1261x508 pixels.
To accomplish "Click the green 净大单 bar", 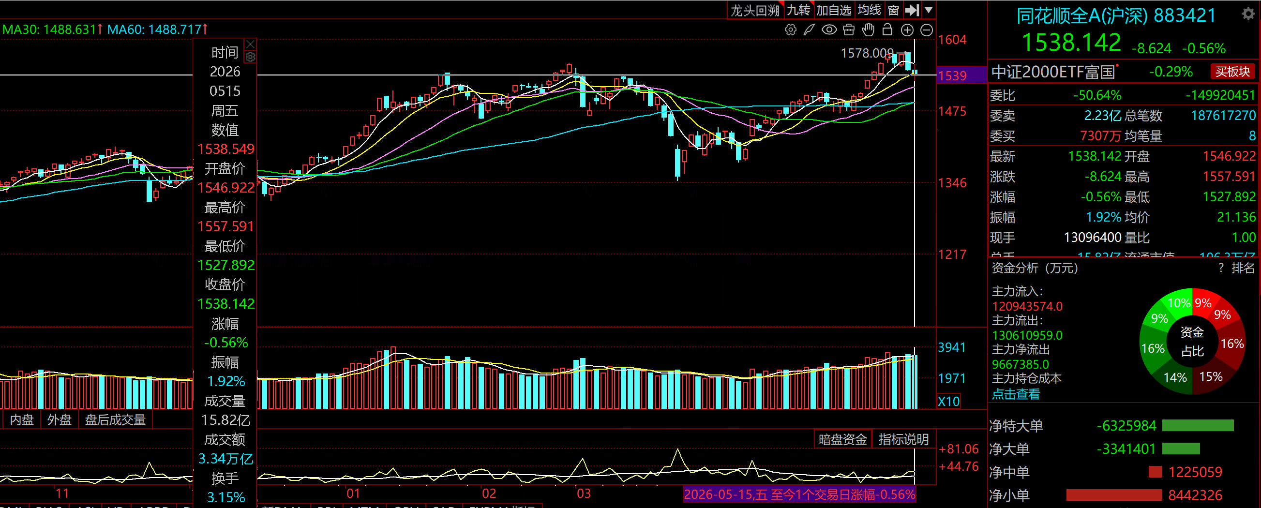I will coord(1181,449).
